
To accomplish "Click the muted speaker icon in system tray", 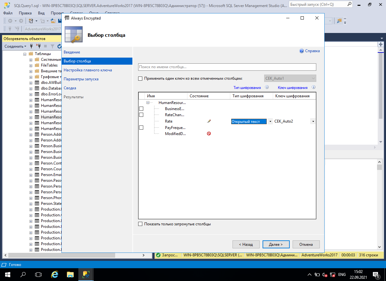I will click(325, 275).
